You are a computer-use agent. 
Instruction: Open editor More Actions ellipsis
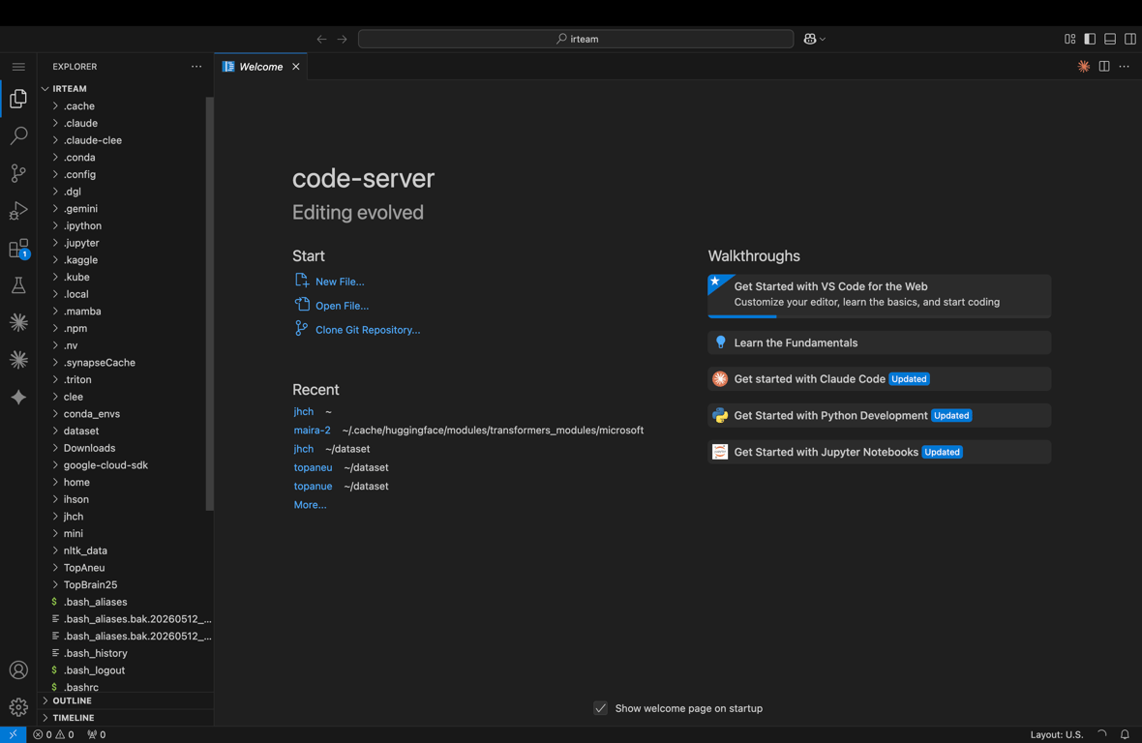coord(1125,66)
